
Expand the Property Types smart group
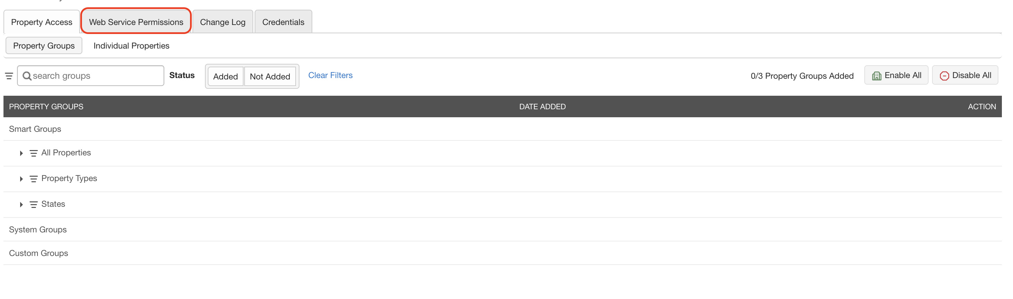(x=21, y=179)
